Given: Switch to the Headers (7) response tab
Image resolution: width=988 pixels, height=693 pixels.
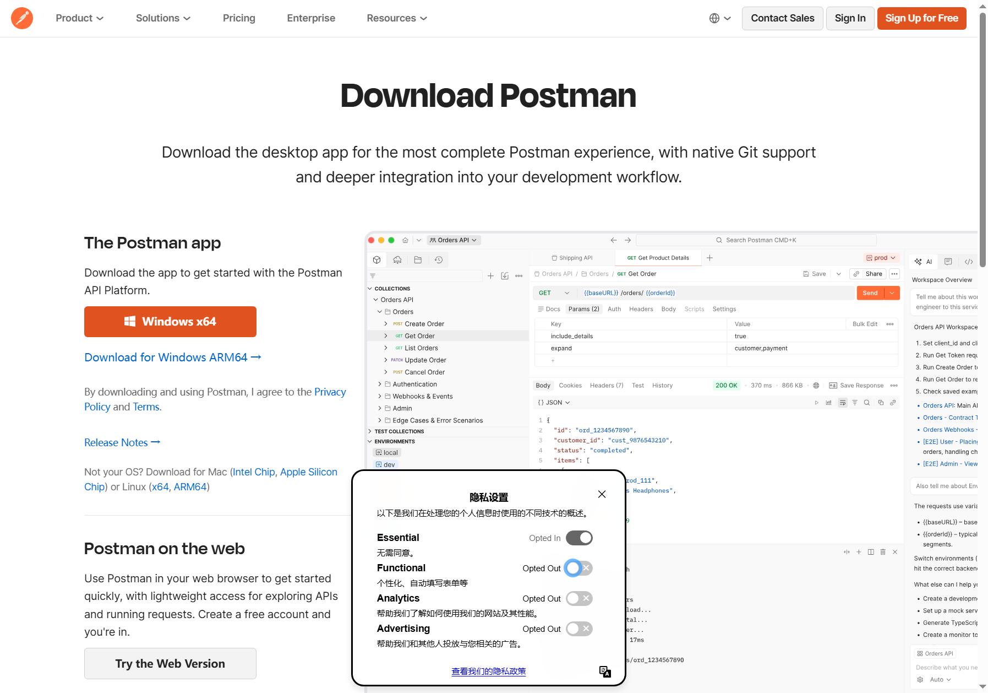Looking at the screenshot, I should click(x=607, y=386).
